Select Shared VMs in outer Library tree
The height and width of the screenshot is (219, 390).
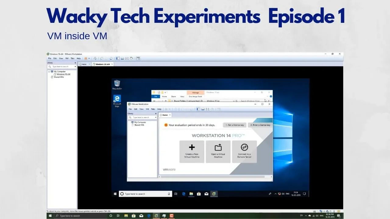click(57, 77)
